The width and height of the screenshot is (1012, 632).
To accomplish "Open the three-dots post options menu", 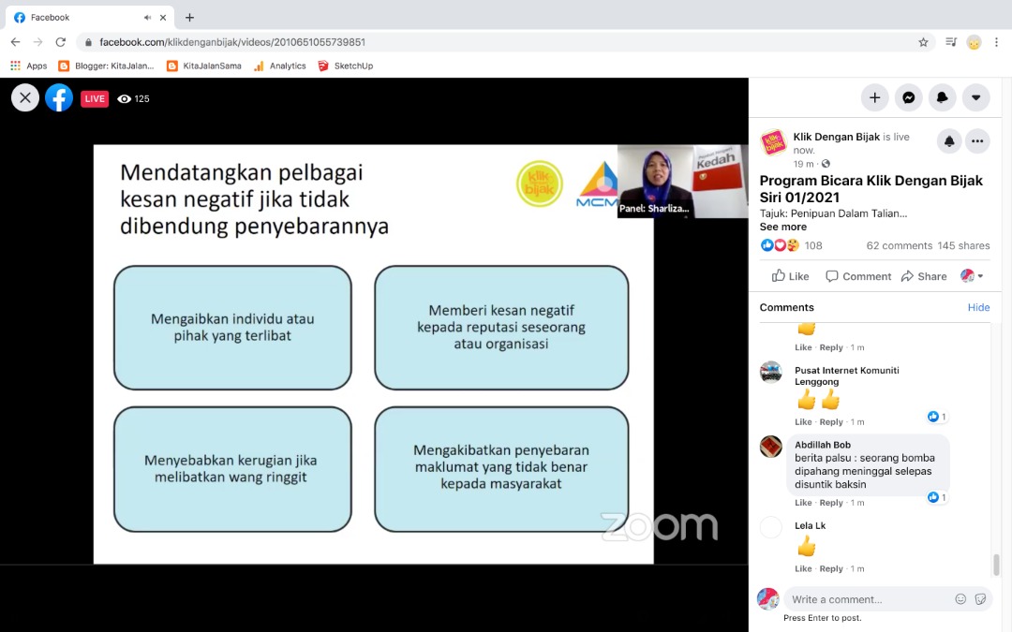I will pyautogui.click(x=977, y=141).
